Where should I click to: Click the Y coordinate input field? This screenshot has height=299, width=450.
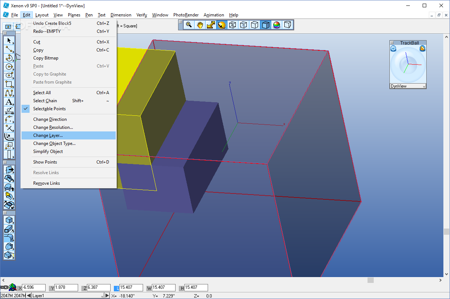point(66,288)
